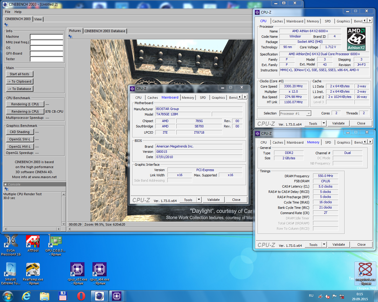The image size is (378, 302).
Task: Click console horizontal scrollbar right arrow
Action: [x=58, y=229]
